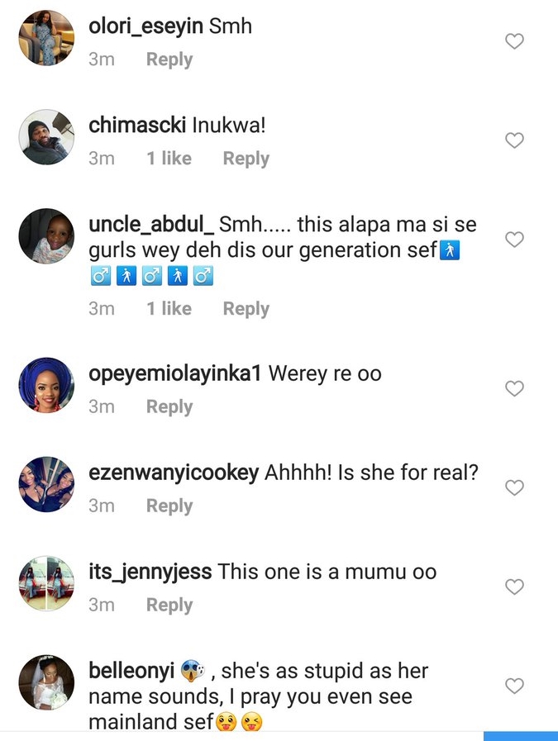Heart the ezenwanyicookey comment
Image resolution: width=558 pixels, height=741 pixels.
[x=514, y=487]
